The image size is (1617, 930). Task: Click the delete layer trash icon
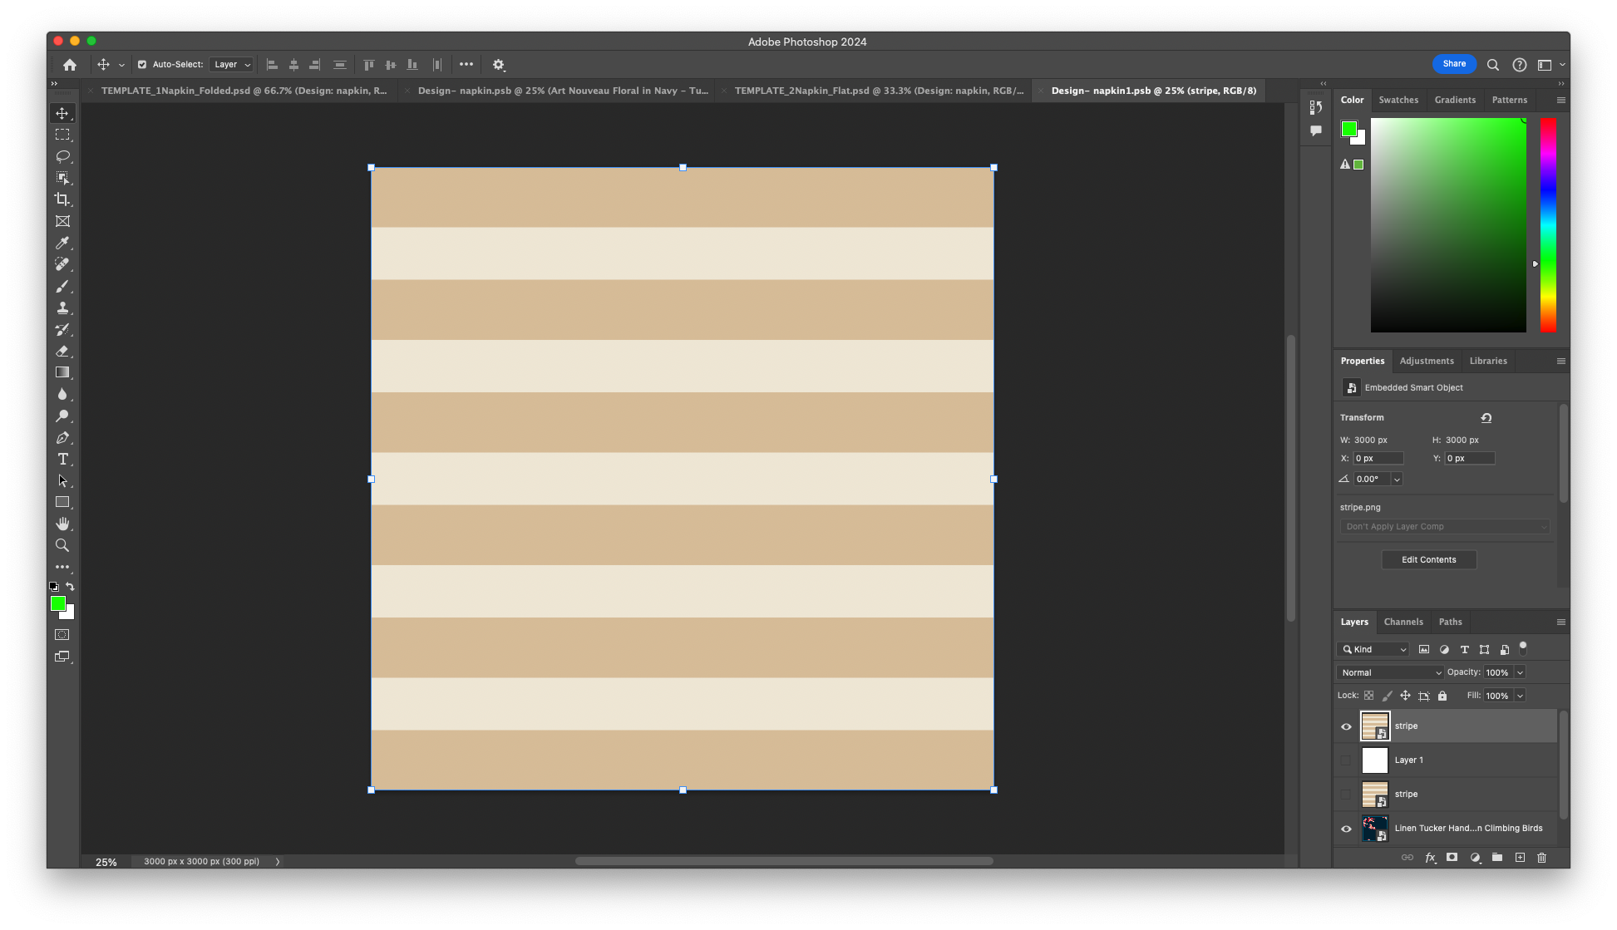point(1541,858)
